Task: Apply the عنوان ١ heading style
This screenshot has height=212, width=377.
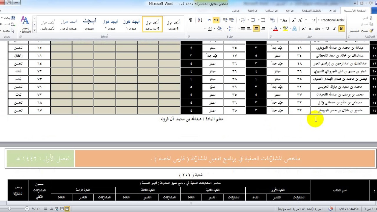Action: (x=131, y=24)
